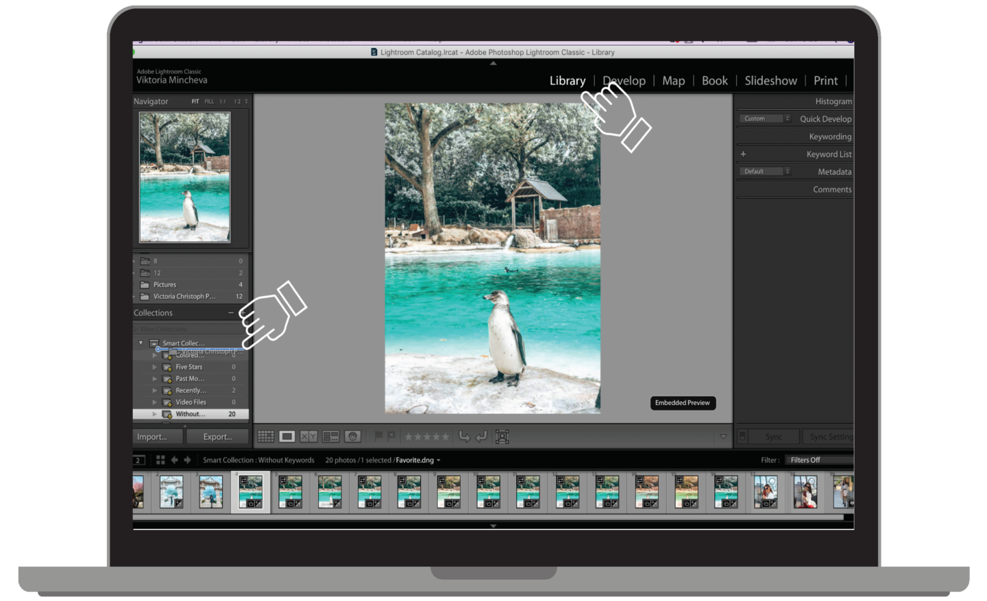Open Compare view (X|Y) icon
The height and width of the screenshot is (601, 987).
(x=308, y=437)
